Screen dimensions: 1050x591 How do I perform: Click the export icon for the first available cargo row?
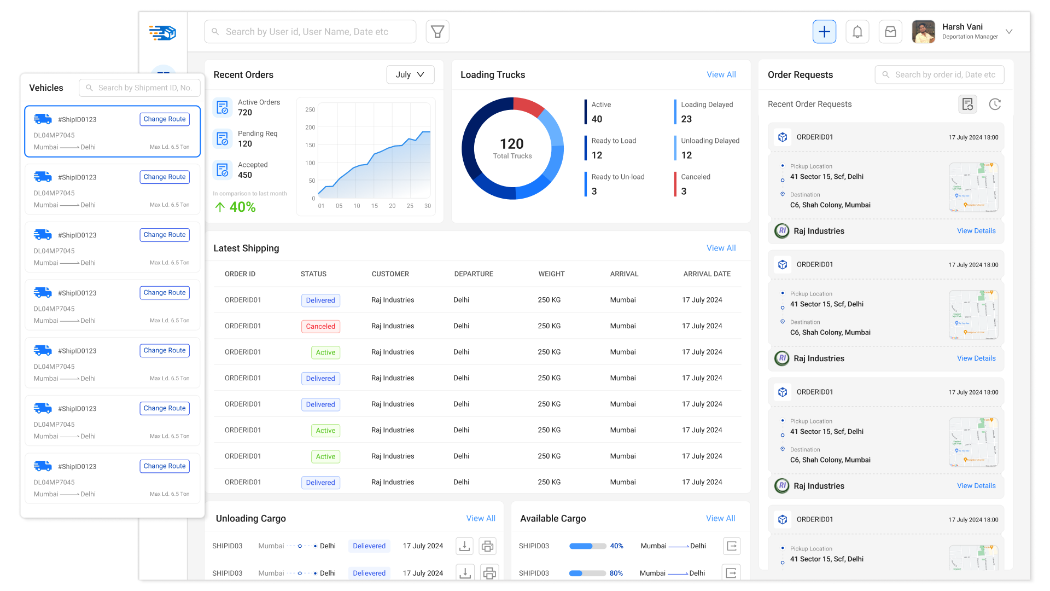tap(732, 546)
